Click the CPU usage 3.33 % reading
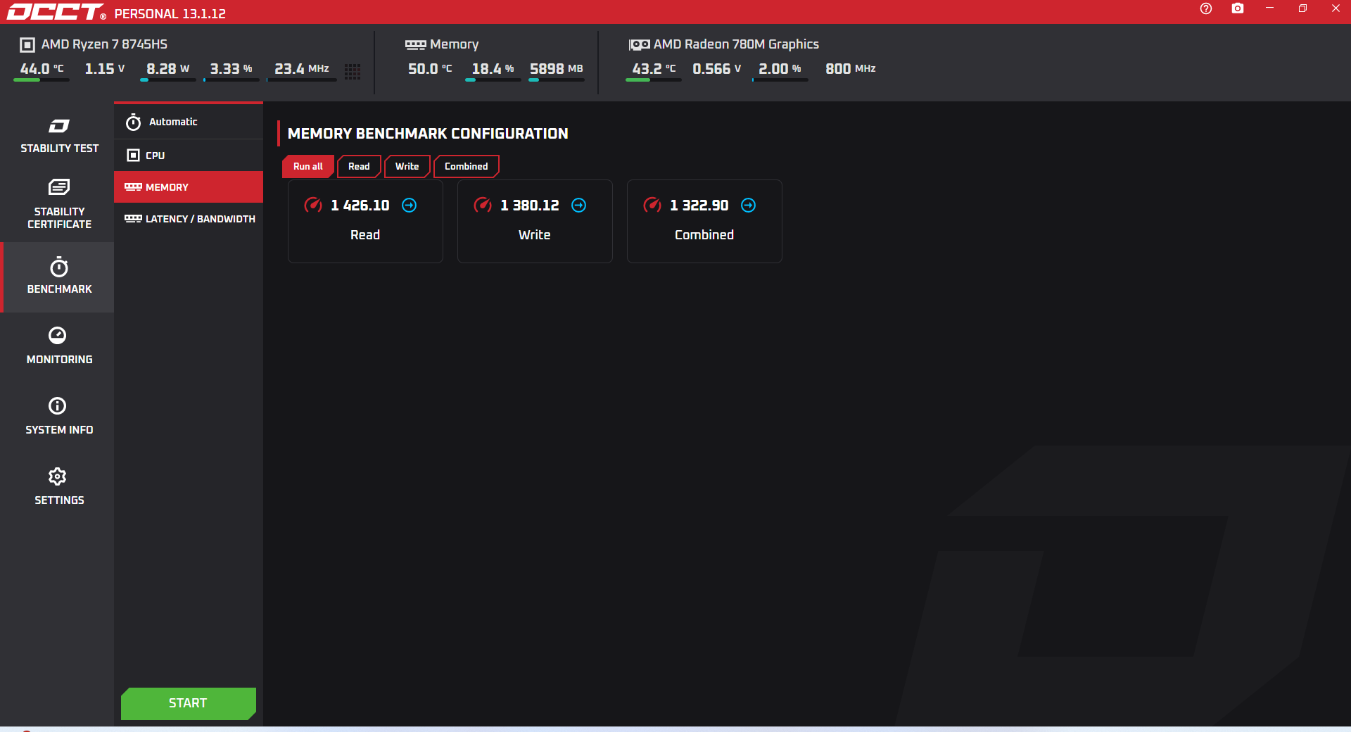 pos(231,69)
